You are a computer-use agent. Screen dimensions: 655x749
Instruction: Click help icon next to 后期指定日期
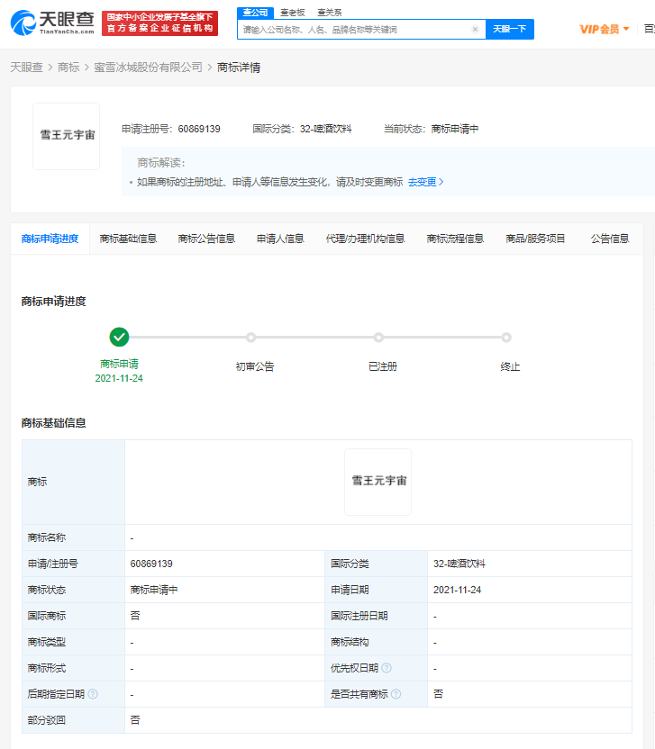click(93, 694)
